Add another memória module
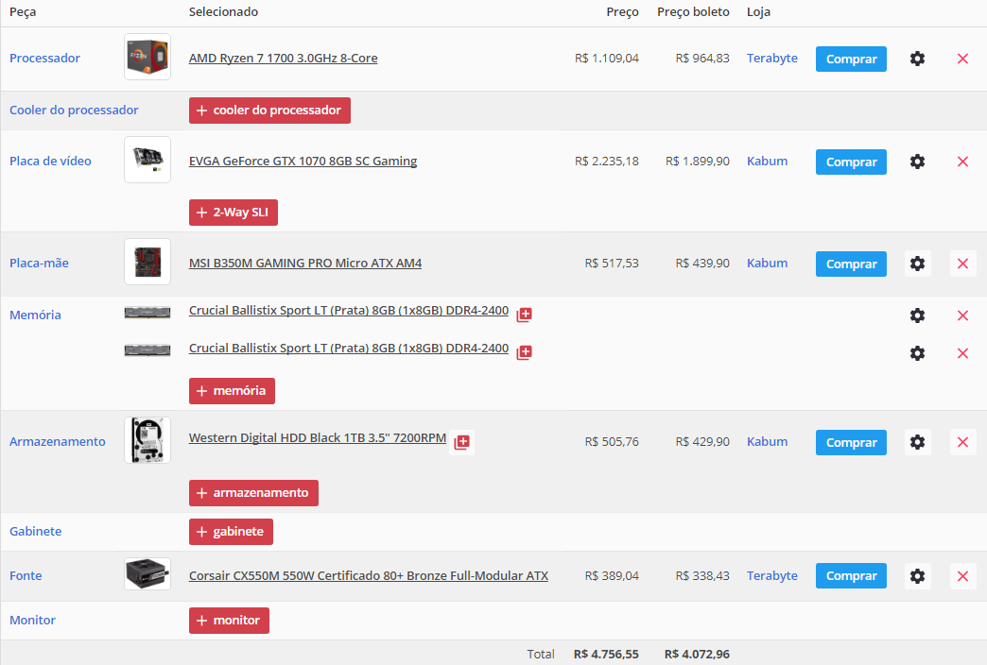 click(232, 391)
